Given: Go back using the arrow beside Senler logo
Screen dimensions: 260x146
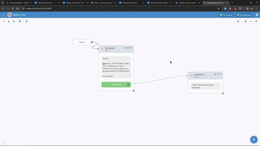Looking at the screenshot, I should point(3,15).
